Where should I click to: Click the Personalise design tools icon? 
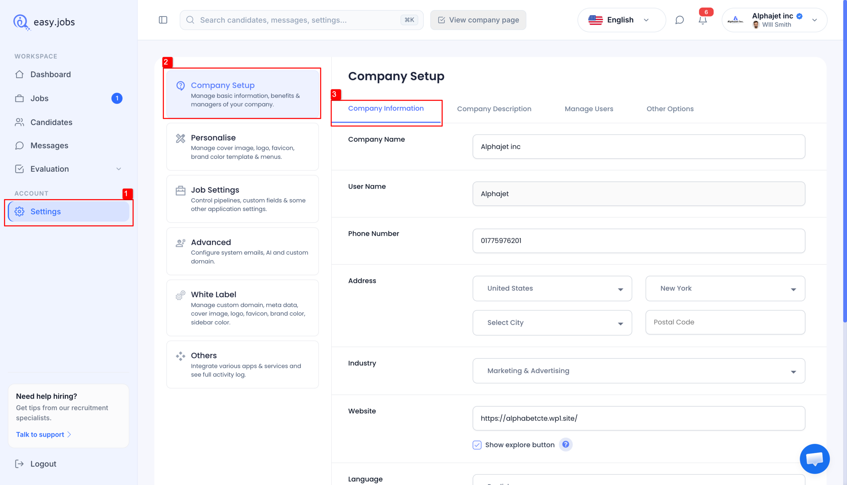(x=181, y=138)
